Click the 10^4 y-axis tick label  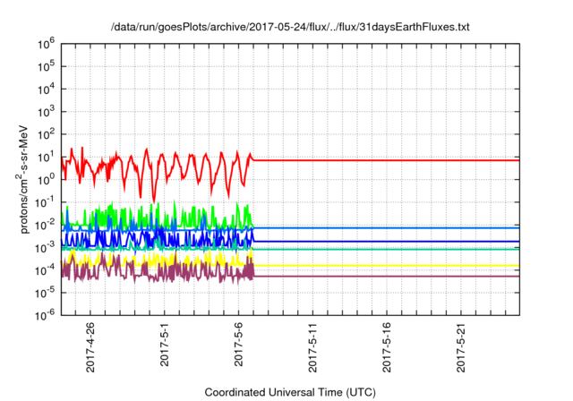[x=46, y=90]
